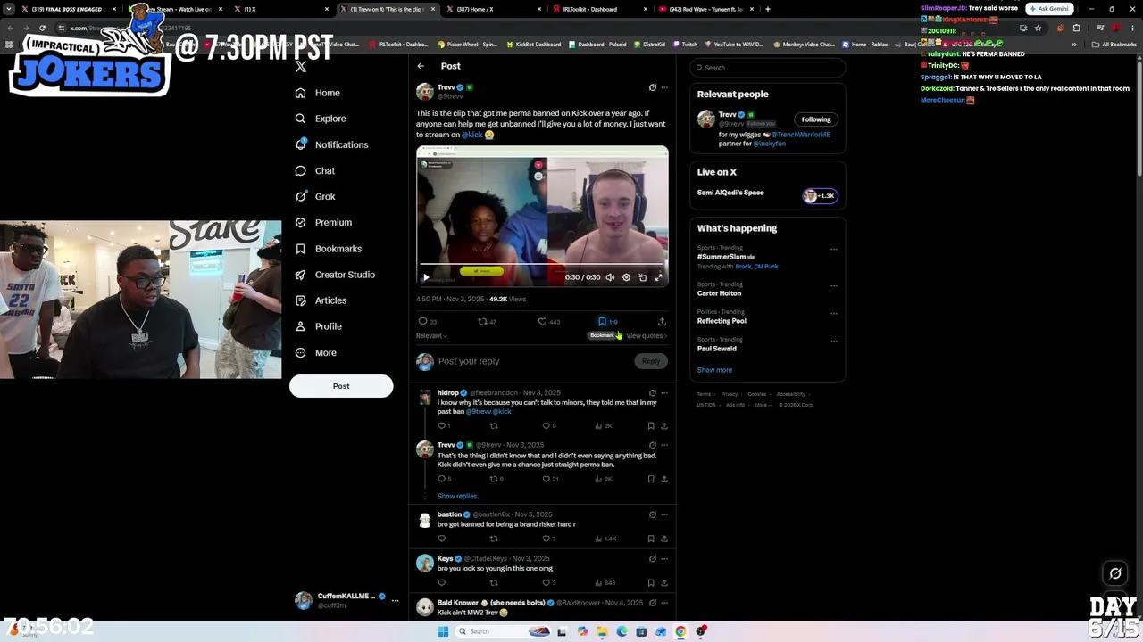Open Chat in the X sidebar
1143x642 pixels.
point(315,170)
